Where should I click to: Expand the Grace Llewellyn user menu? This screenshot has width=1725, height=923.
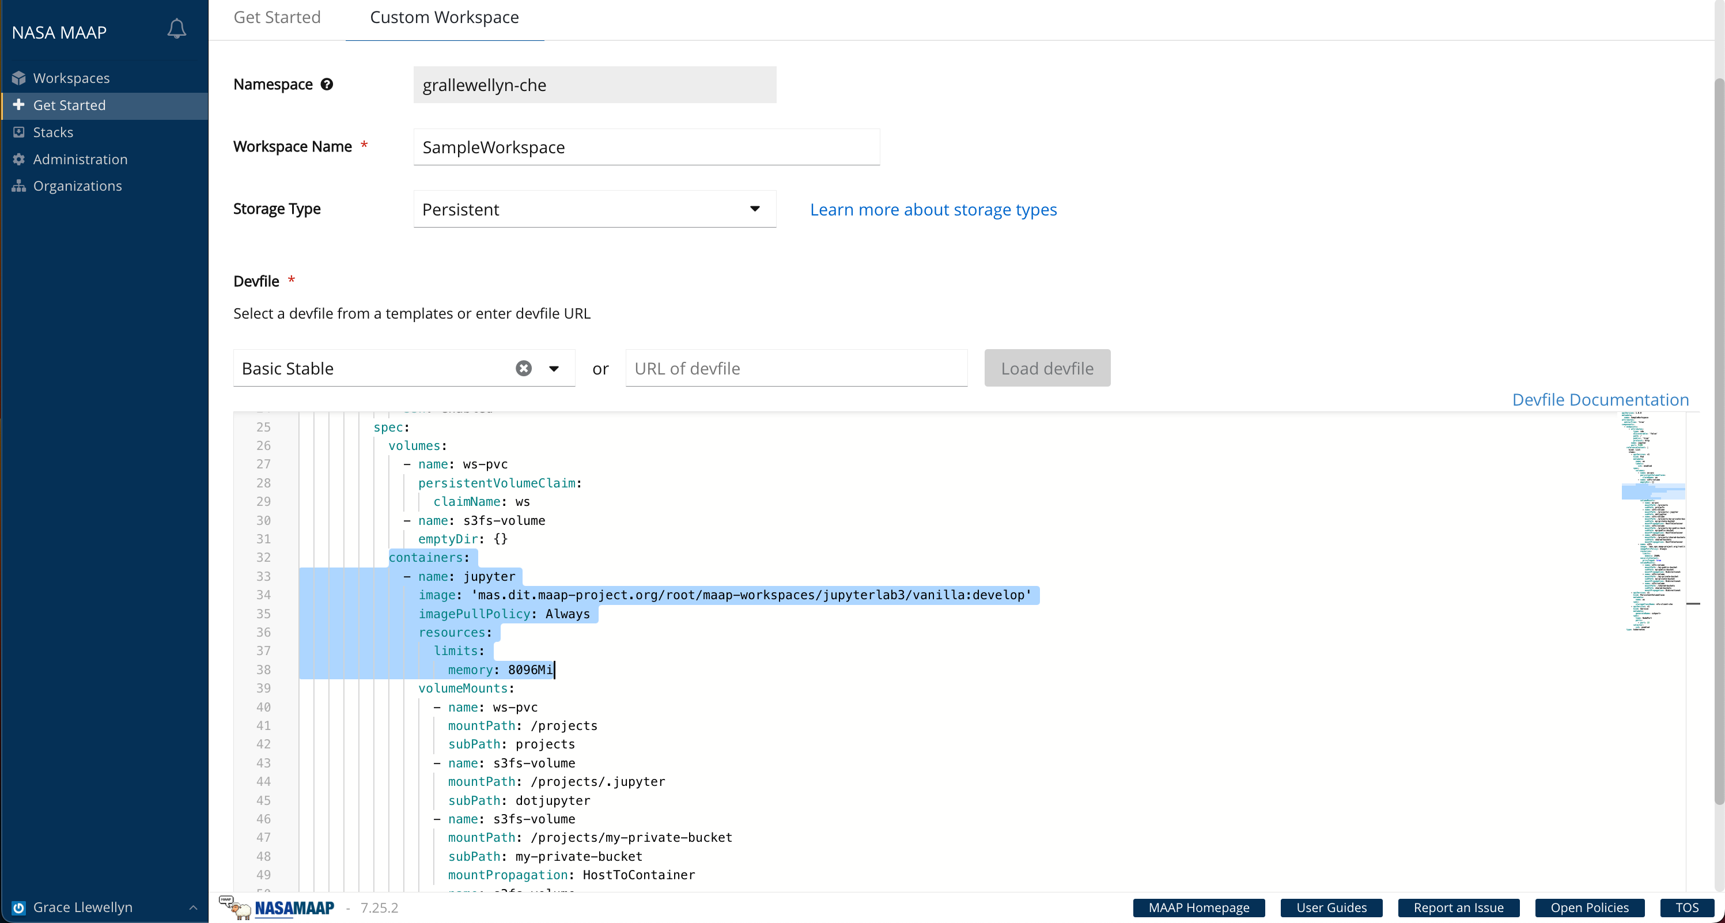[x=104, y=907]
